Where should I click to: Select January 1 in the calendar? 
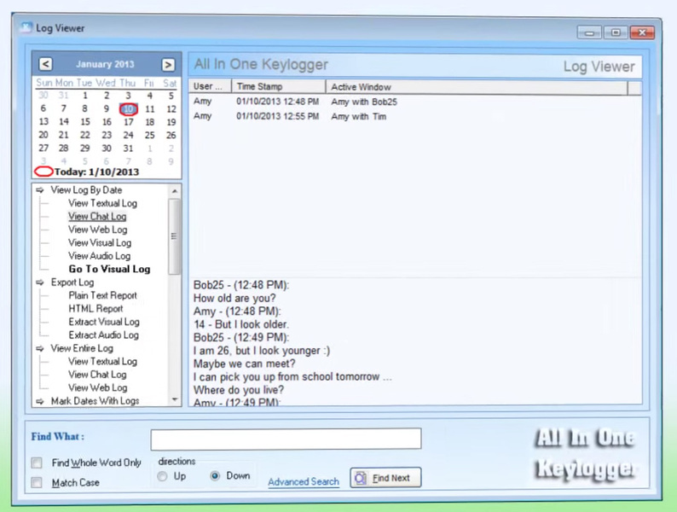tap(85, 96)
